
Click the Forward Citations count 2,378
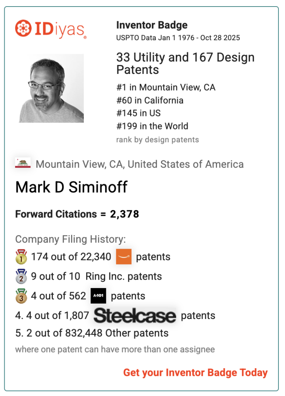click(124, 214)
